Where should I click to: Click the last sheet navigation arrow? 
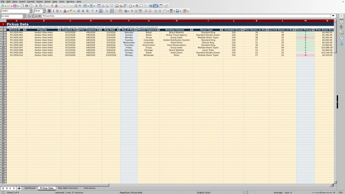click(14, 188)
